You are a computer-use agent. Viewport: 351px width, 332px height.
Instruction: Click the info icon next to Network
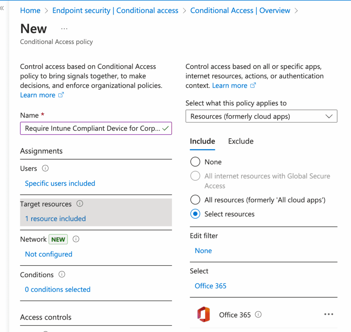point(76,239)
